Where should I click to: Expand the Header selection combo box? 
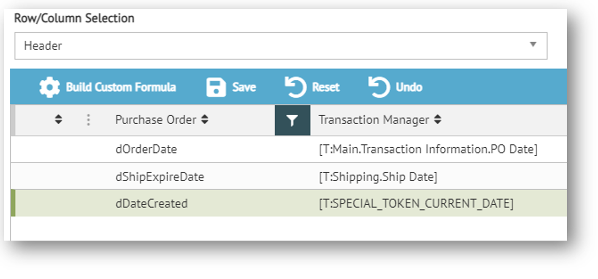click(280, 46)
